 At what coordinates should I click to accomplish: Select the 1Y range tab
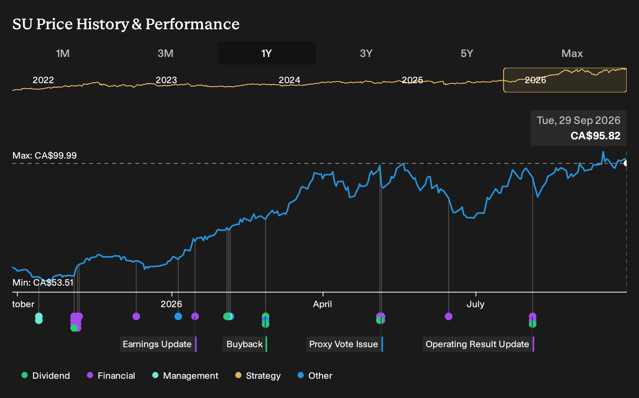pyautogui.click(x=266, y=53)
